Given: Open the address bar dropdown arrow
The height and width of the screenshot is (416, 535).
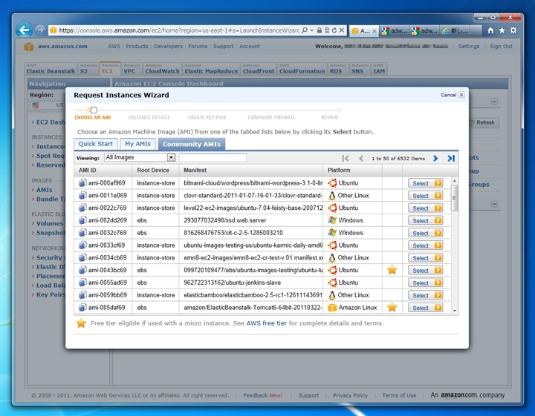Looking at the screenshot, I should (312, 30).
